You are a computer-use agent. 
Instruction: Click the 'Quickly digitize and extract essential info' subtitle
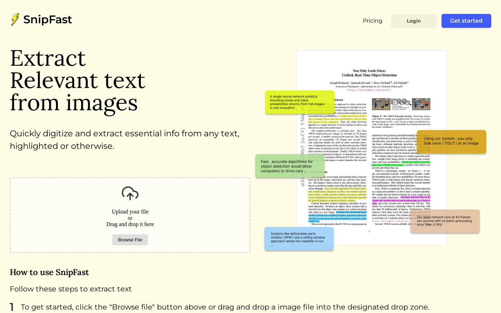125,140
